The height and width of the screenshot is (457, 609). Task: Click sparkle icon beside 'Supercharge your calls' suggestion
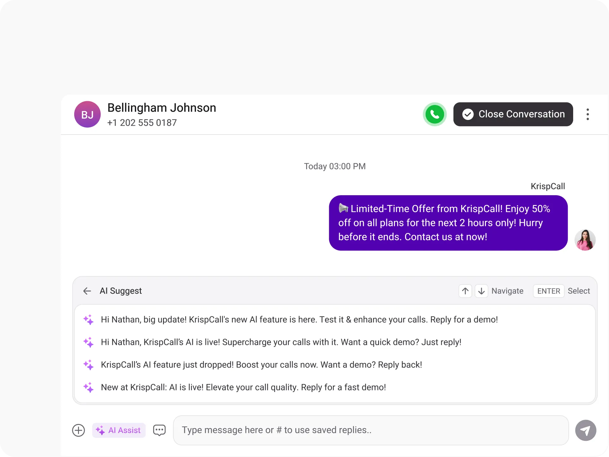(88, 342)
